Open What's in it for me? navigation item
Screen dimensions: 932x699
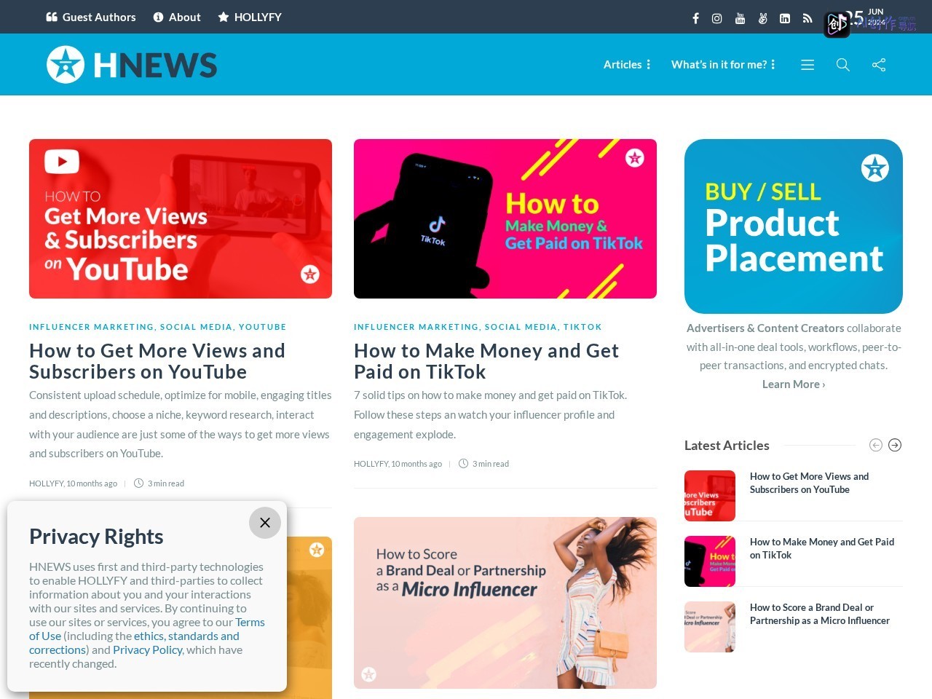719,64
